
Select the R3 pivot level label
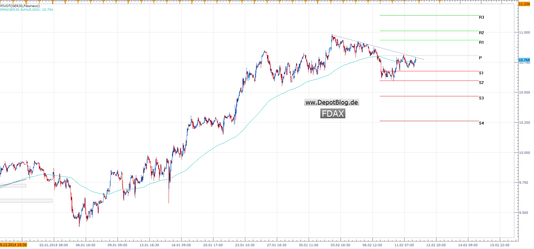point(481,17)
